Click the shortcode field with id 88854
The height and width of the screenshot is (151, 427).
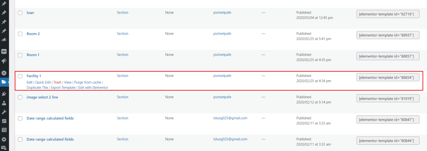[x=388, y=77]
